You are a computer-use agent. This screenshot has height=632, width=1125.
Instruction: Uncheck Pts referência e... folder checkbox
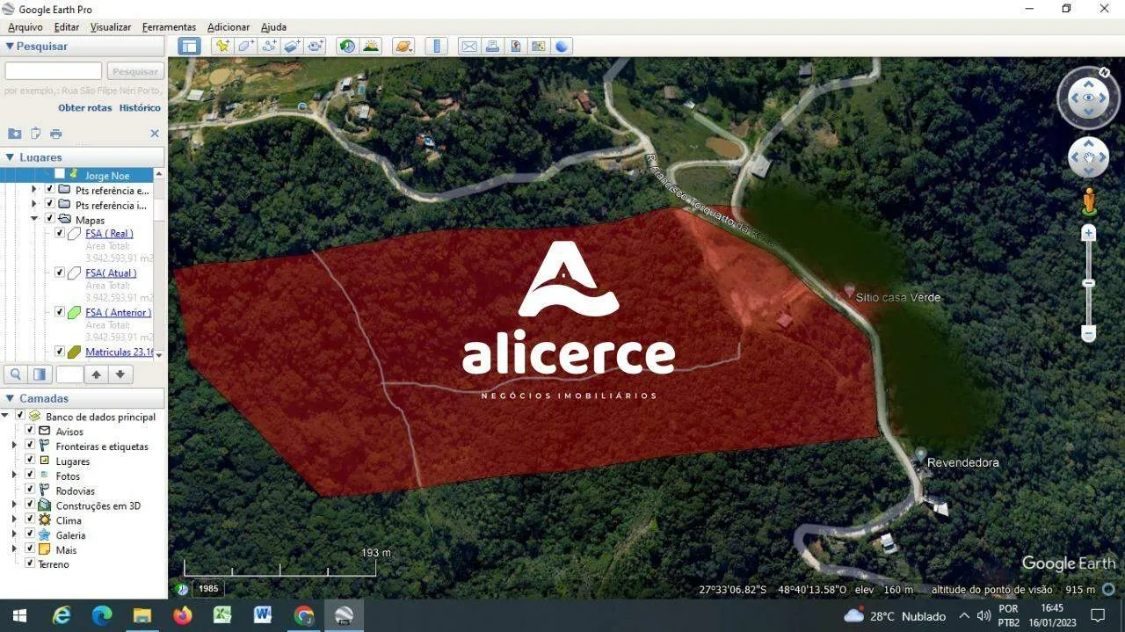click(50, 190)
